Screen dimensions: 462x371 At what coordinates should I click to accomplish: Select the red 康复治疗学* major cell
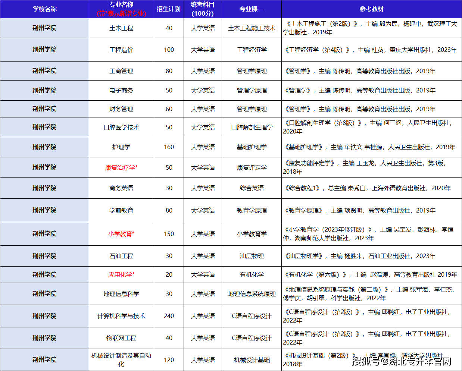(121, 167)
